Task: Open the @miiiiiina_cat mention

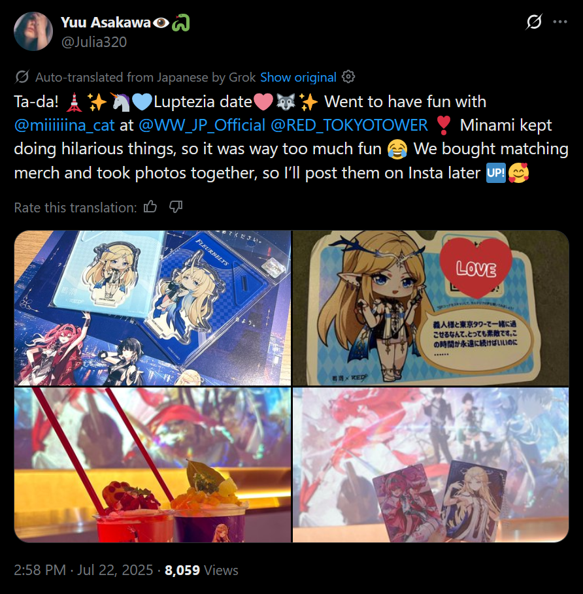Action: [x=65, y=125]
